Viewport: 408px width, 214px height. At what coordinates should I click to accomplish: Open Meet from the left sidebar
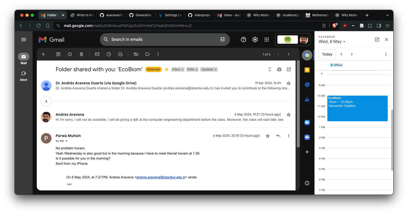(x=24, y=76)
